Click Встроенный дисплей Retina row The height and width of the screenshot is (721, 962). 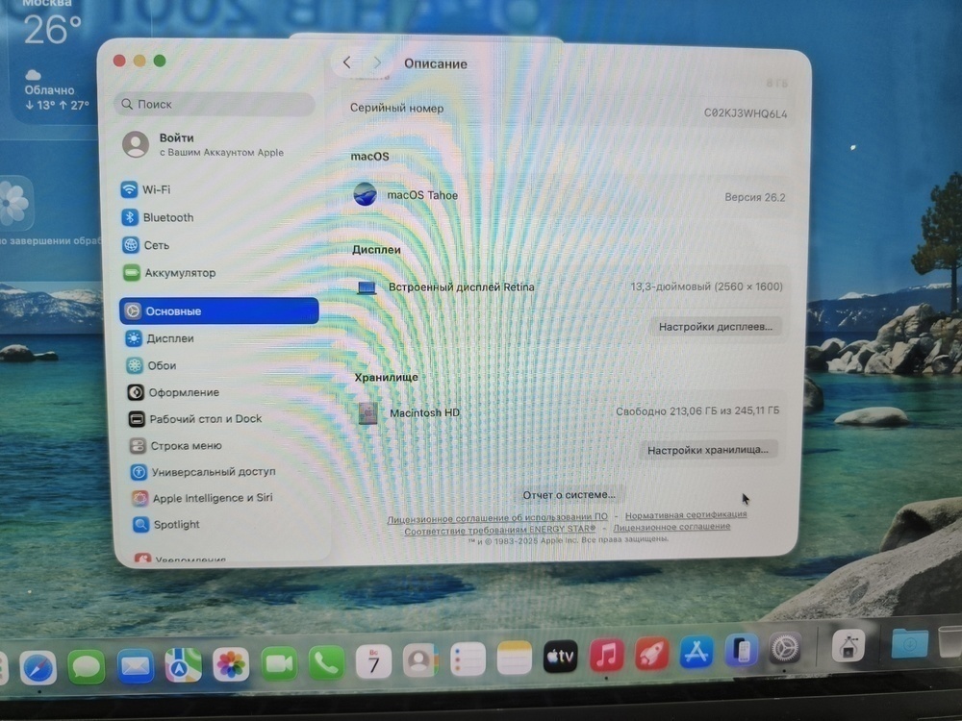[x=570, y=286]
